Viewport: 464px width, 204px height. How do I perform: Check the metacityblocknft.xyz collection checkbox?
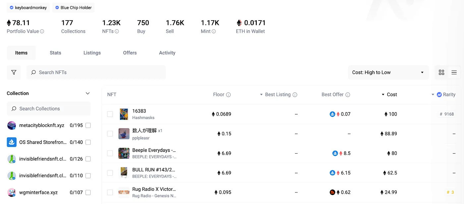[x=88, y=125]
